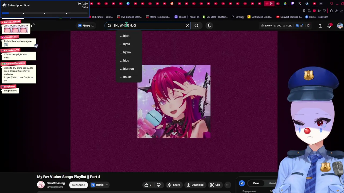Open the Erundel YouTube bookmark
The width and height of the screenshot is (344, 193).
[x=101, y=17]
